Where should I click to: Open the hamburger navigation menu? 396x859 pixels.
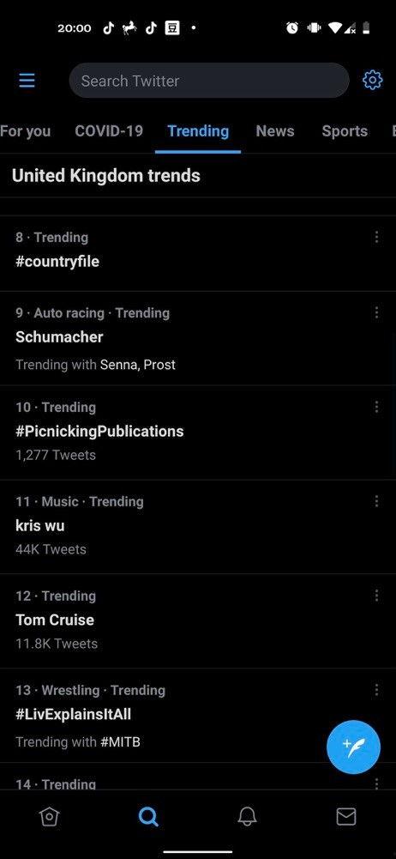(27, 81)
